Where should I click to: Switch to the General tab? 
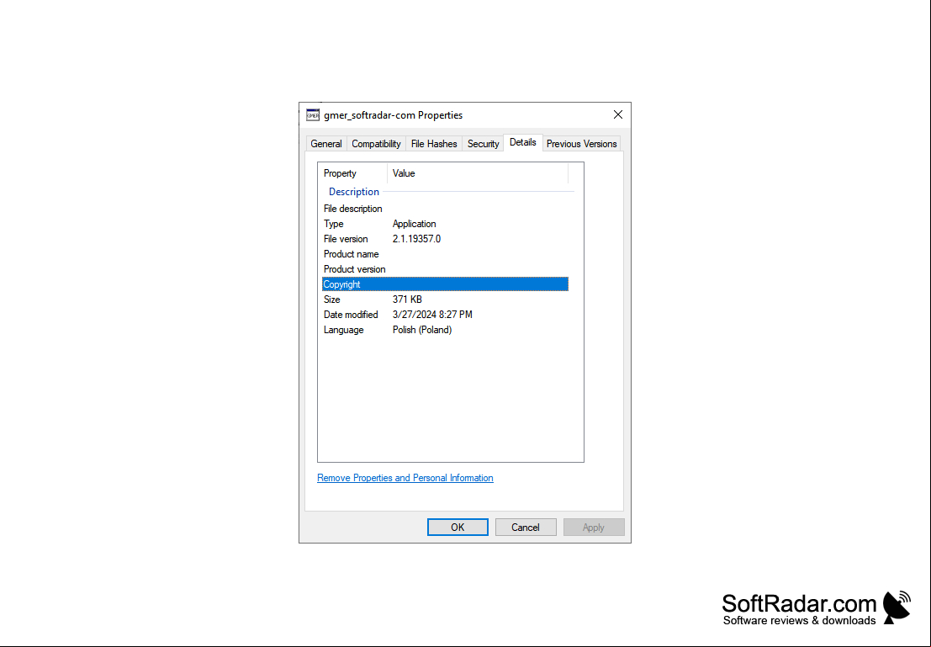(326, 144)
